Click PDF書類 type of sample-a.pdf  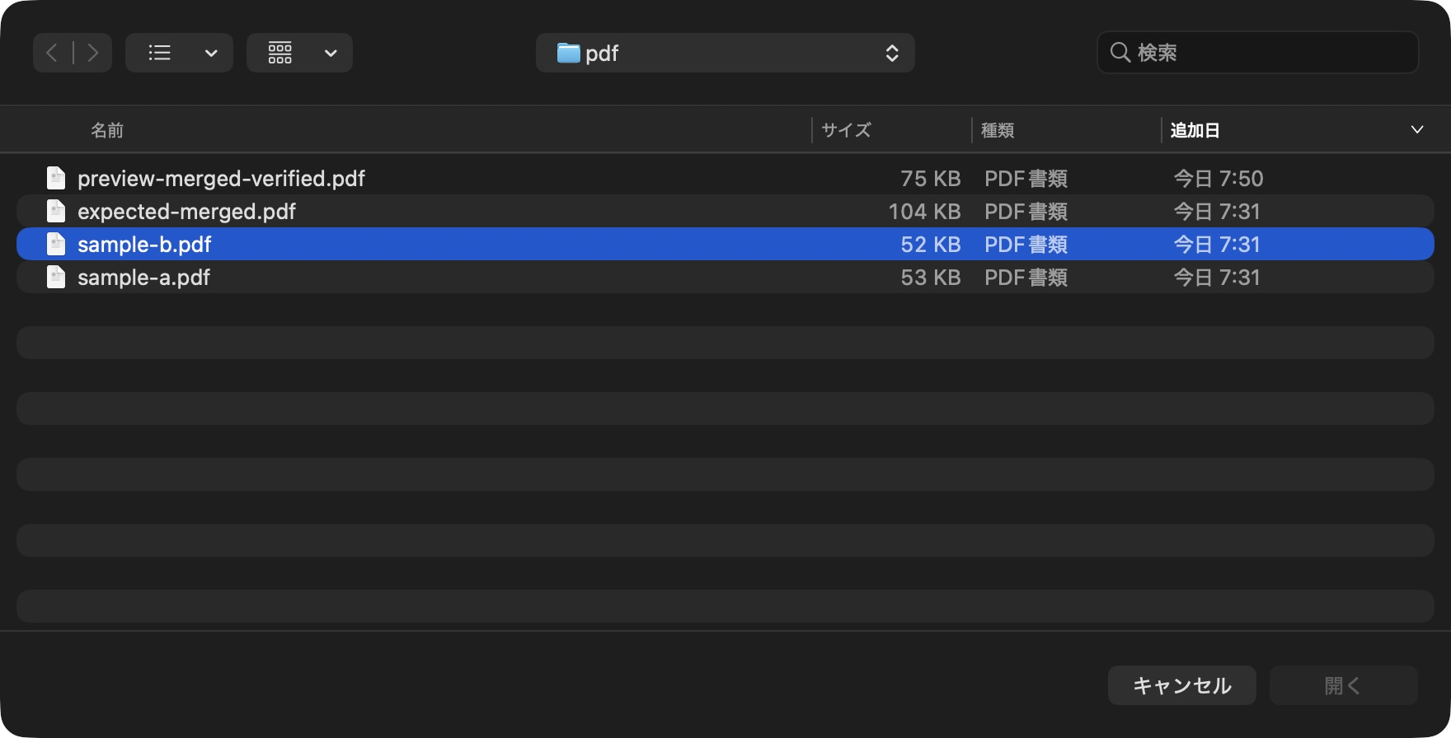pyautogui.click(x=1026, y=278)
